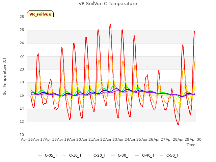Click the Apr 27 date tick label
Viewport: 216px width, 162px height.
(x=159, y=139)
